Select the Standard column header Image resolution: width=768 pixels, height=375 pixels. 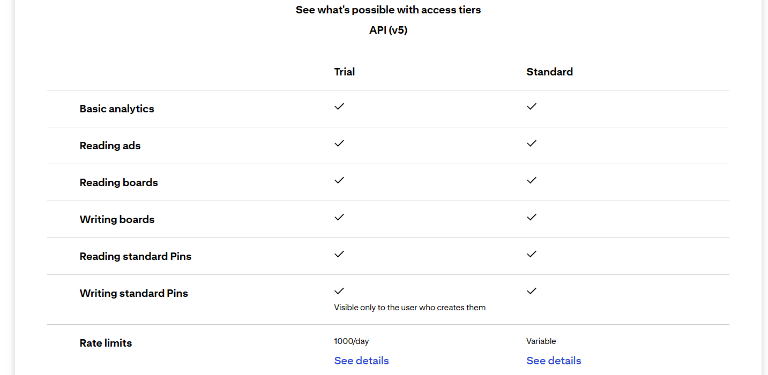coord(549,71)
